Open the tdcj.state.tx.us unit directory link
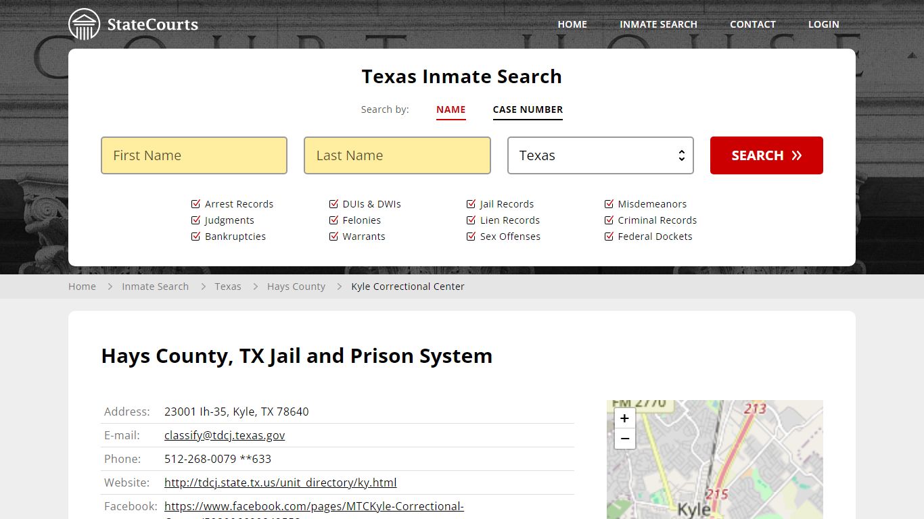The width and height of the screenshot is (924, 519). tap(281, 483)
